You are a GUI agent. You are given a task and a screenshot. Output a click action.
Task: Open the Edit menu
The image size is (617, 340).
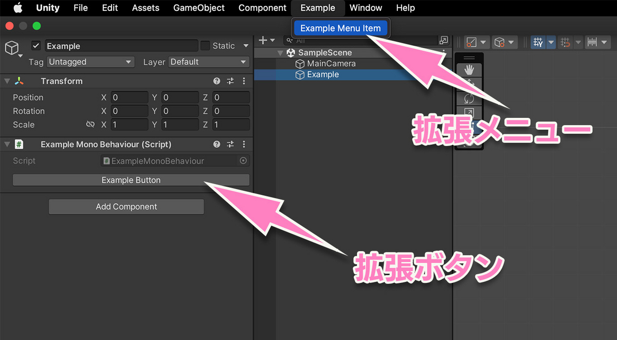point(110,8)
